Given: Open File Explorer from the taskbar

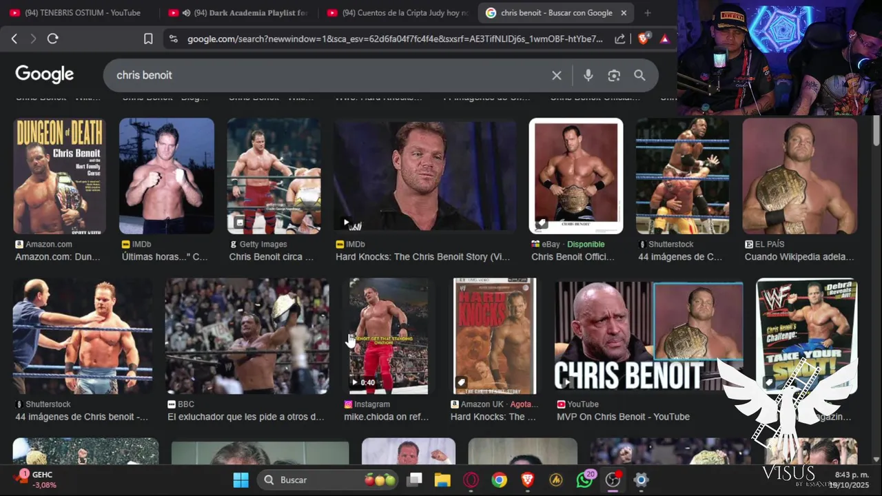Looking at the screenshot, I should click(x=442, y=479).
